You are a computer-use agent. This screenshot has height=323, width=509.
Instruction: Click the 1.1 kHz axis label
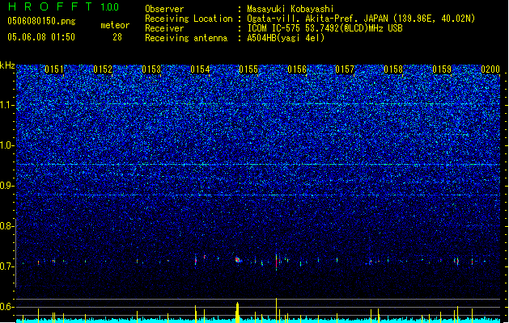click(6, 105)
